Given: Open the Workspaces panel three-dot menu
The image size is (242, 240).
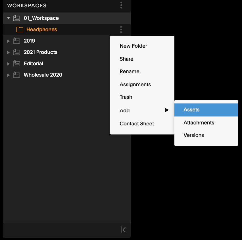Looking at the screenshot, I should (x=121, y=5).
